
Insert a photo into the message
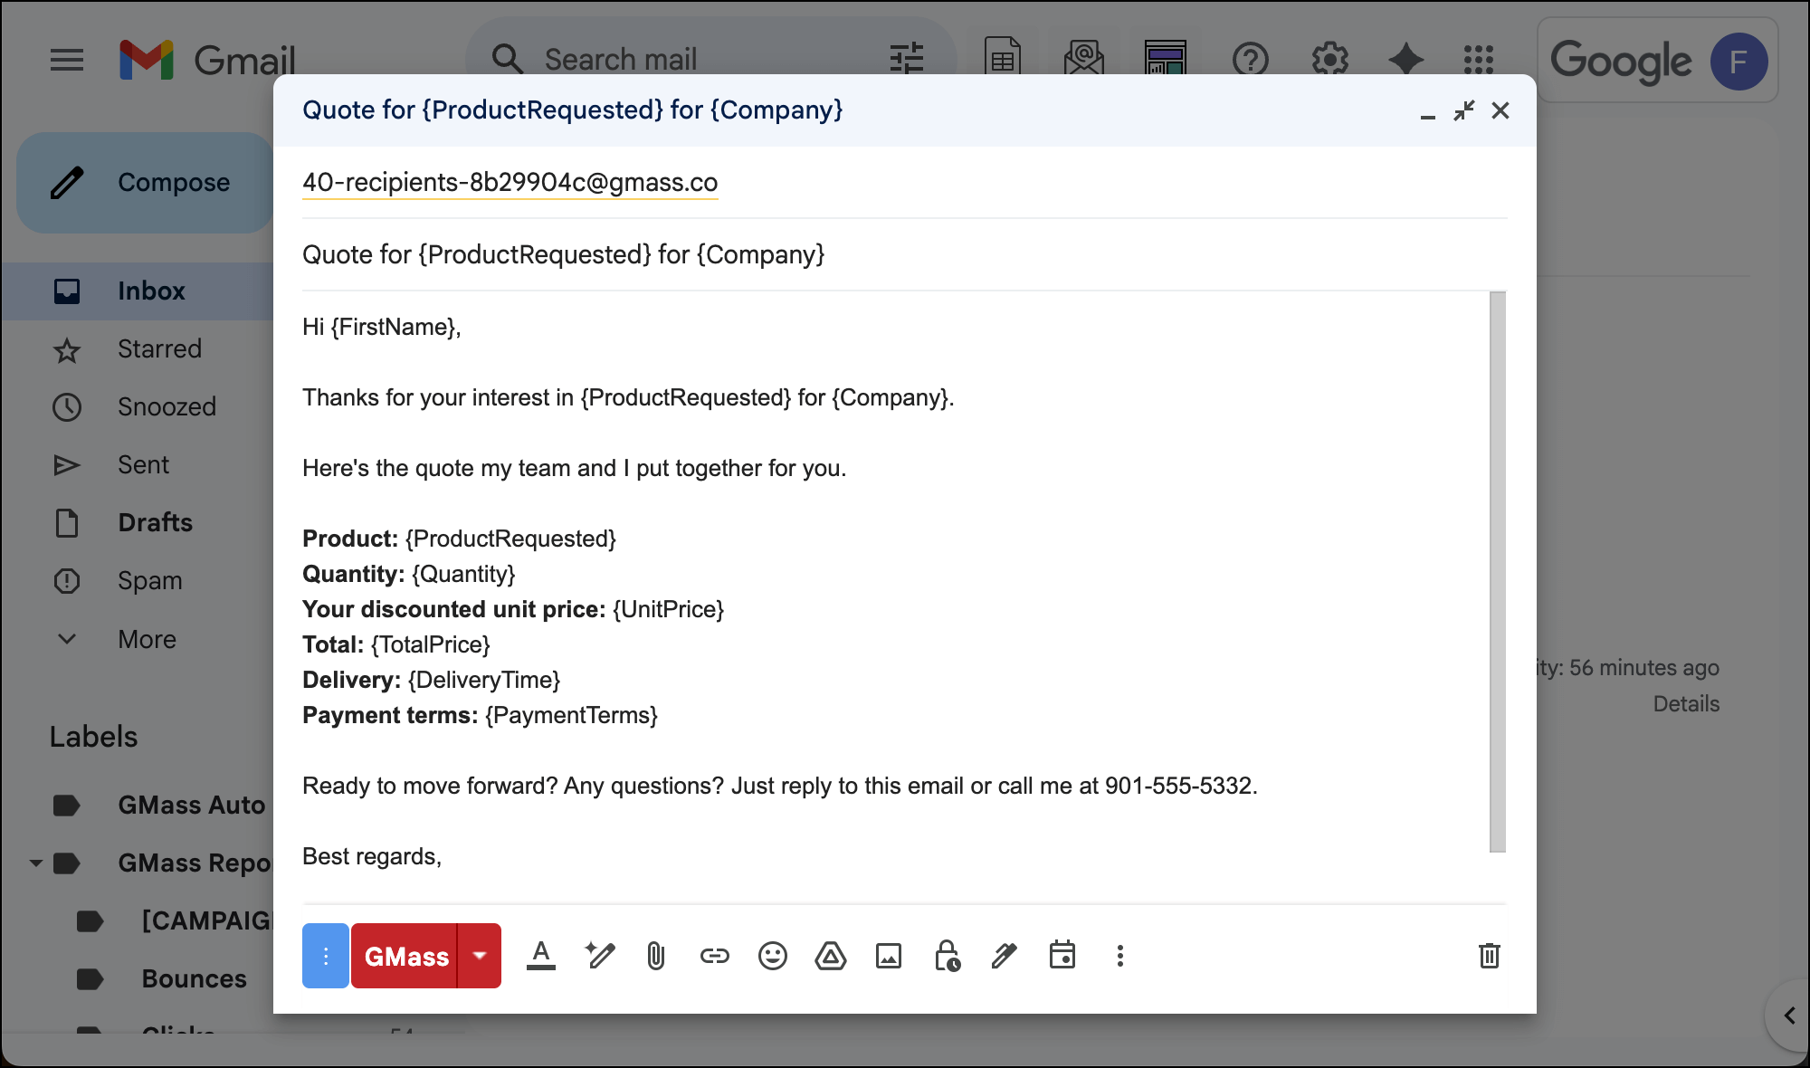(889, 956)
